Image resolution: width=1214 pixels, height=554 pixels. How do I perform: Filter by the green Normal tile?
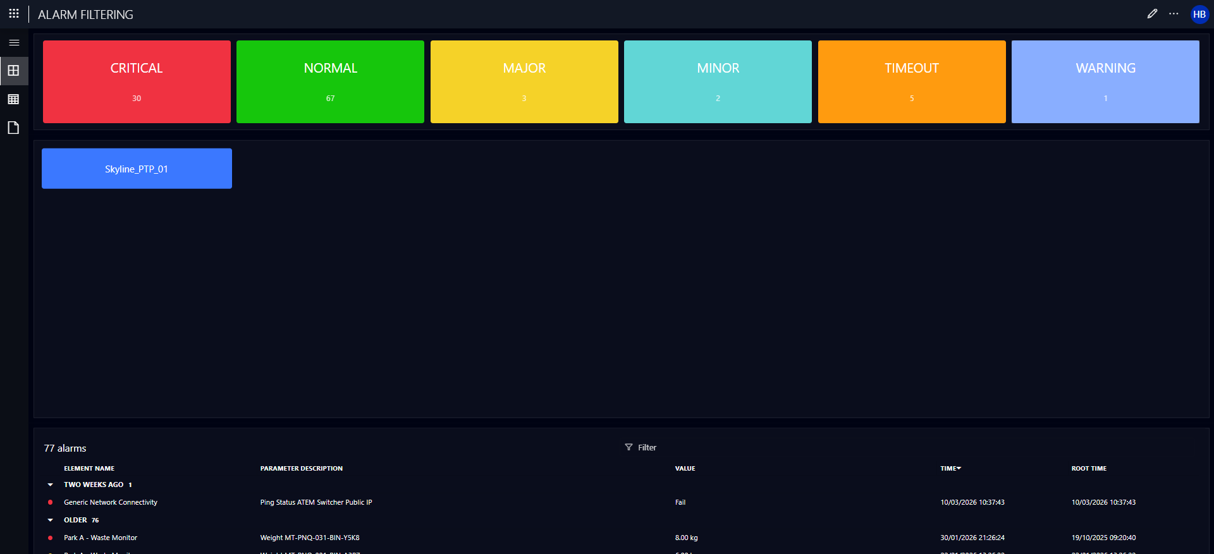coord(330,81)
